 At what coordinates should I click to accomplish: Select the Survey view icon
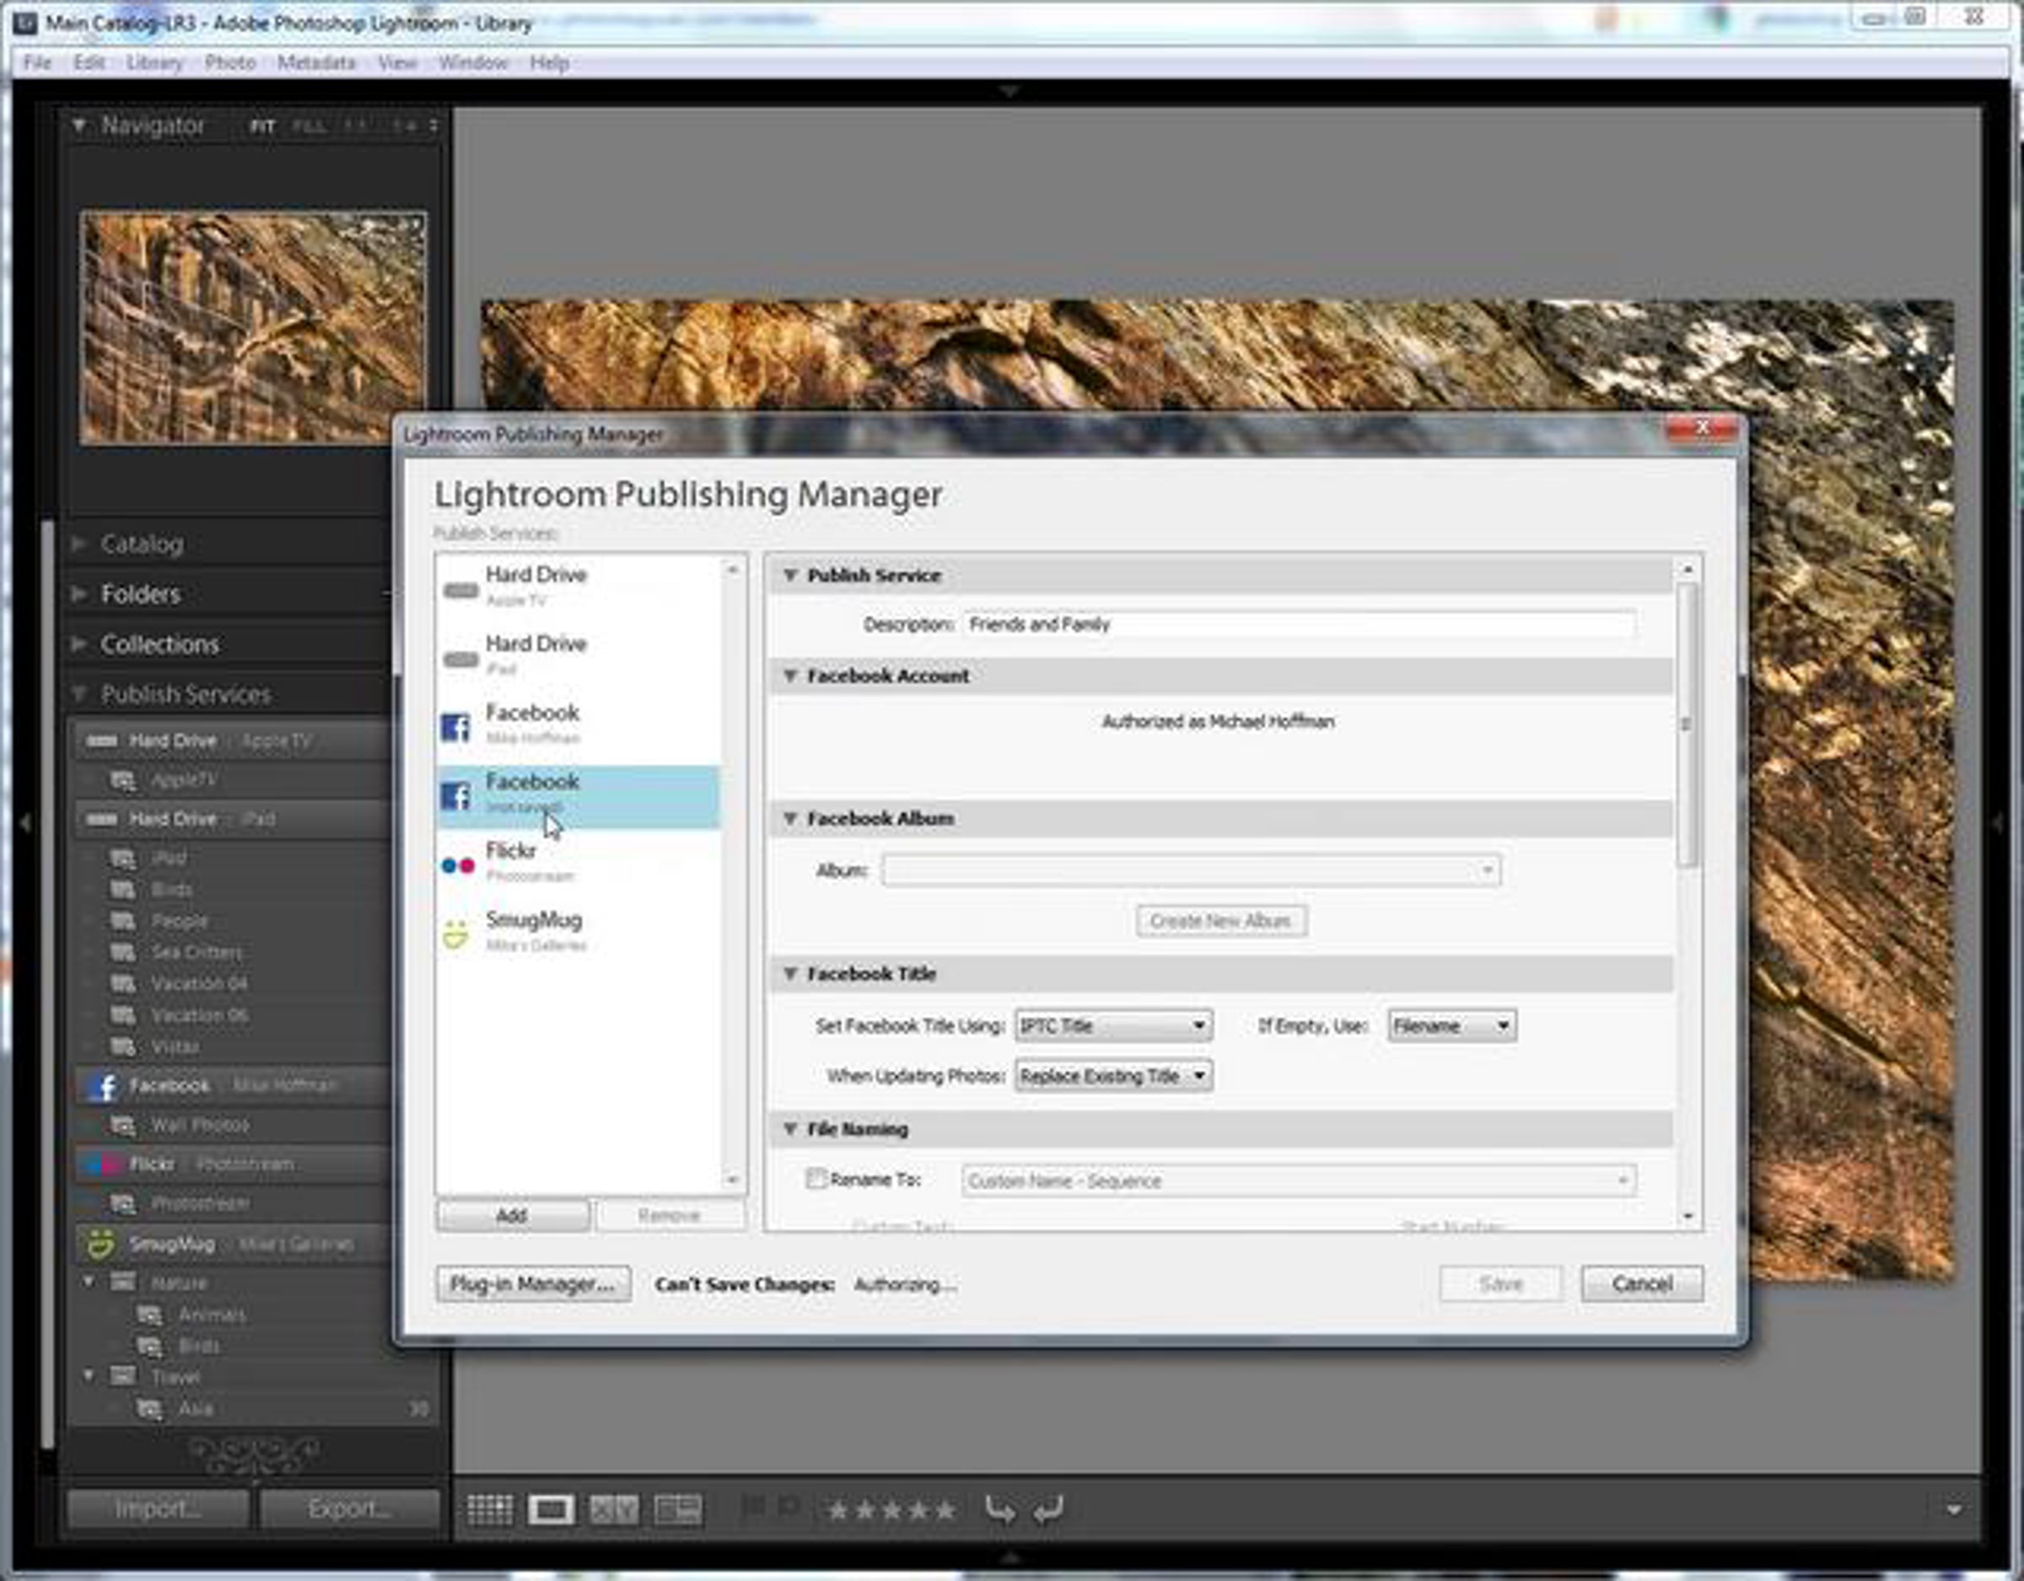point(677,1509)
